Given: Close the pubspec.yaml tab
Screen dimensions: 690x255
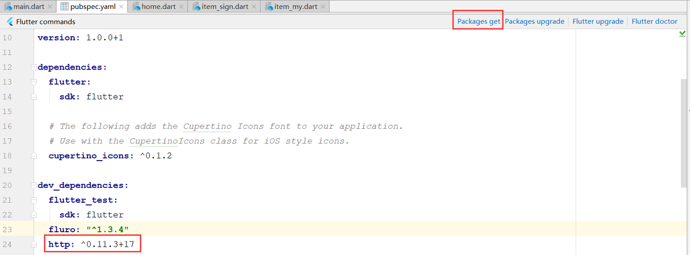Looking at the screenshot, I should pos(121,7).
